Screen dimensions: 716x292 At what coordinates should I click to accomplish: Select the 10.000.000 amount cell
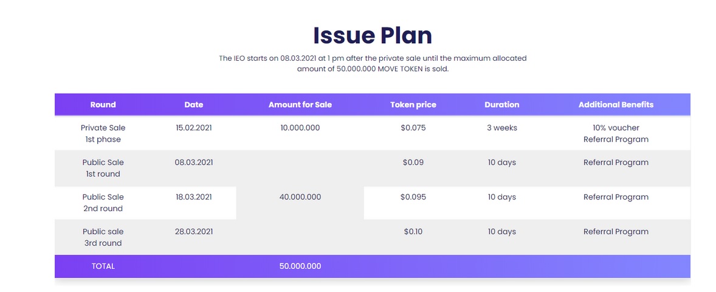[300, 128]
